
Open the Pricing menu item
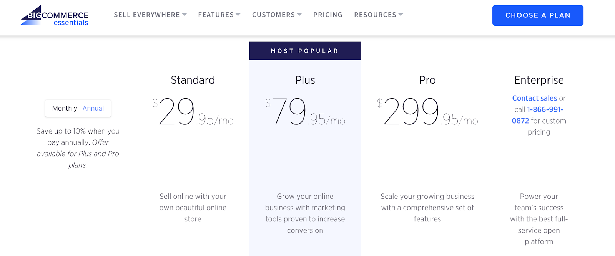[x=327, y=15]
